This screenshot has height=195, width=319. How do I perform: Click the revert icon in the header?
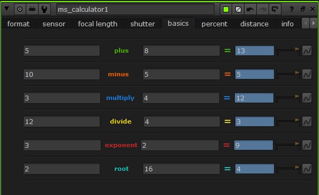point(275,9)
